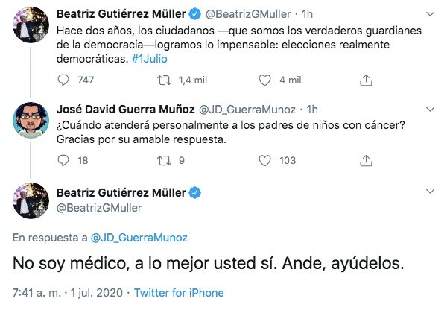Open replies on the first Beatriz tweet
The width and height of the screenshot is (447, 310).
(x=63, y=80)
